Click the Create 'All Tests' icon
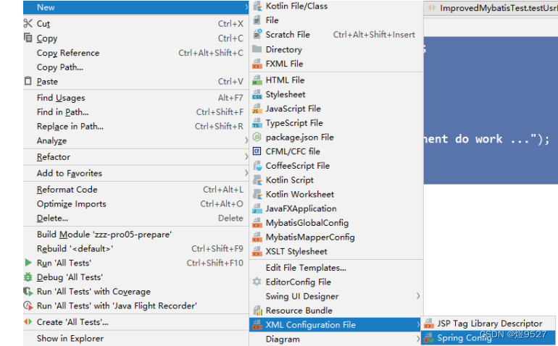Image resolution: width=558 pixels, height=346 pixels. 28,321
